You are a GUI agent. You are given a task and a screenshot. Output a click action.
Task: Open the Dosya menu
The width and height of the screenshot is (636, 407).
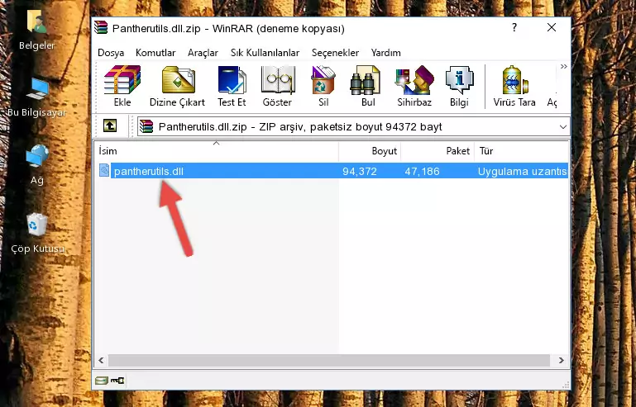(x=111, y=53)
